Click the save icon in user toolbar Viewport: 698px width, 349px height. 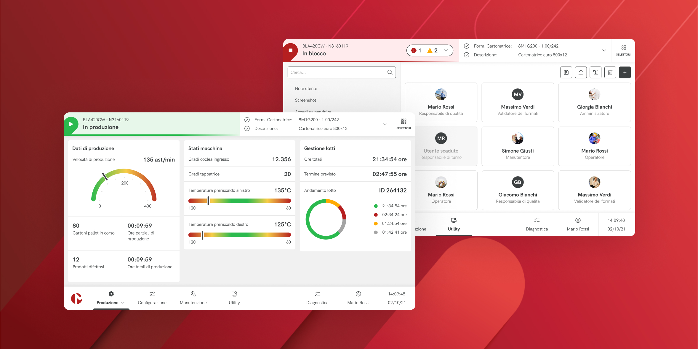(566, 72)
